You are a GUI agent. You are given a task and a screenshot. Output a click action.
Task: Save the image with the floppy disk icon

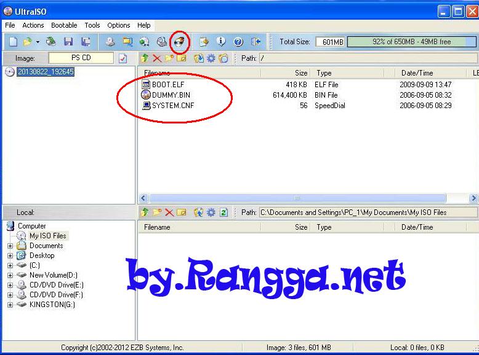(x=68, y=41)
